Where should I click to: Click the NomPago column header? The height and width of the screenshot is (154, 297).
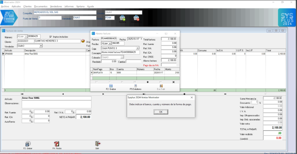pyautogui.click(x=101, y=69)
